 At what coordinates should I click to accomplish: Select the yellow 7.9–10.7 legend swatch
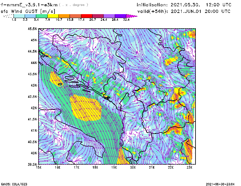click(53, 16)
